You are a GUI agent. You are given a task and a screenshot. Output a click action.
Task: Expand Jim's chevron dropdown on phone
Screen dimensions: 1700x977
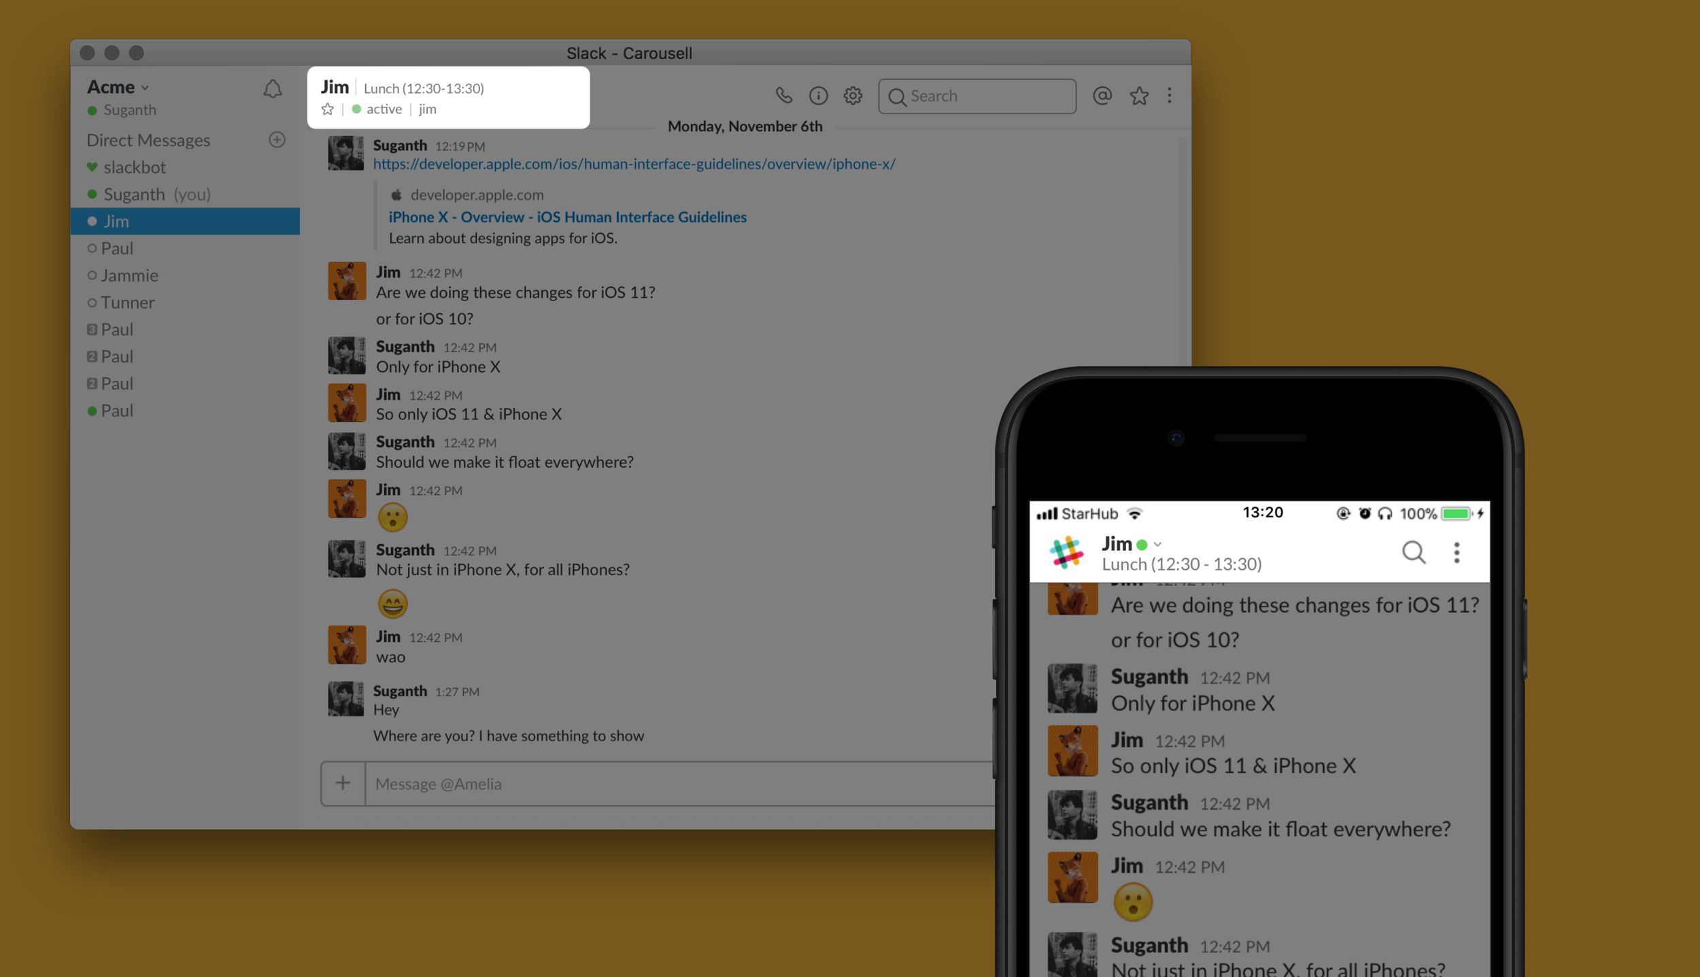click(x=1158, y=545)
